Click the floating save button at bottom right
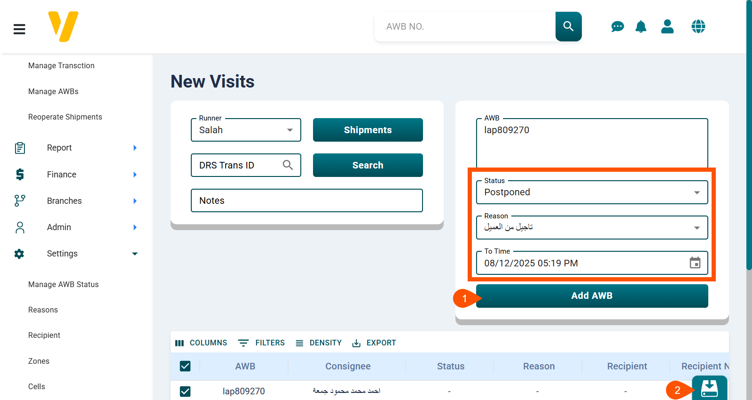The height and width of the screenshot is (400, 752). point(709,389)
